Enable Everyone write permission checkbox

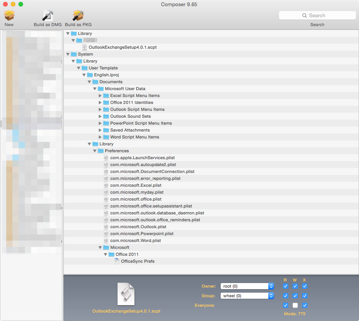coord(295,305)
